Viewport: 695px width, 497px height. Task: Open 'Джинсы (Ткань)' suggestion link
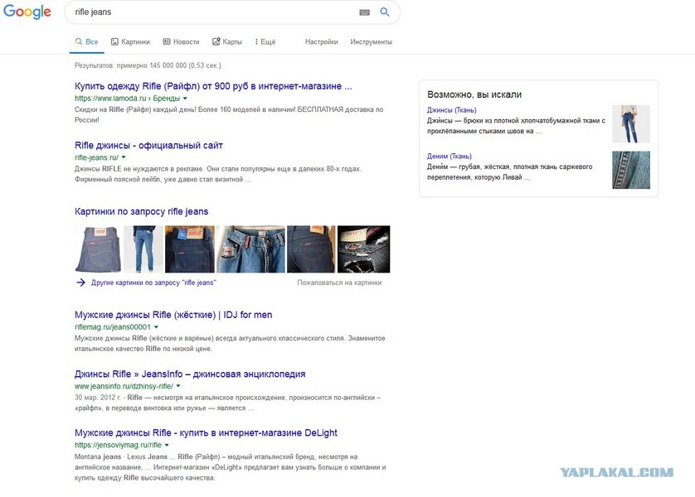click(x=452, y=110)
